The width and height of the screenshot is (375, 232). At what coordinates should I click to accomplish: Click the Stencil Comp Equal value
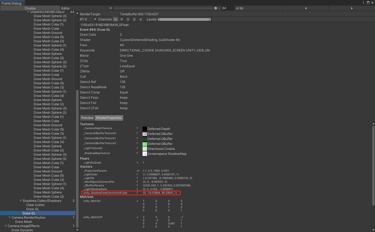pyautogui.click(x=124, y=92)
